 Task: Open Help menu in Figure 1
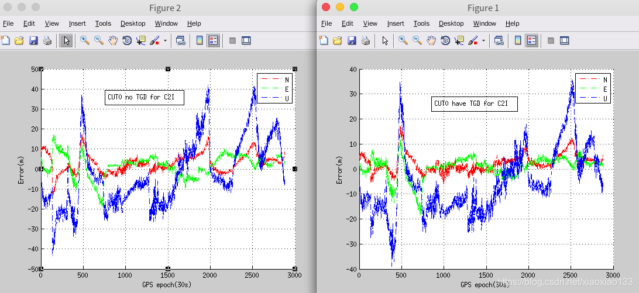point(512,23)
